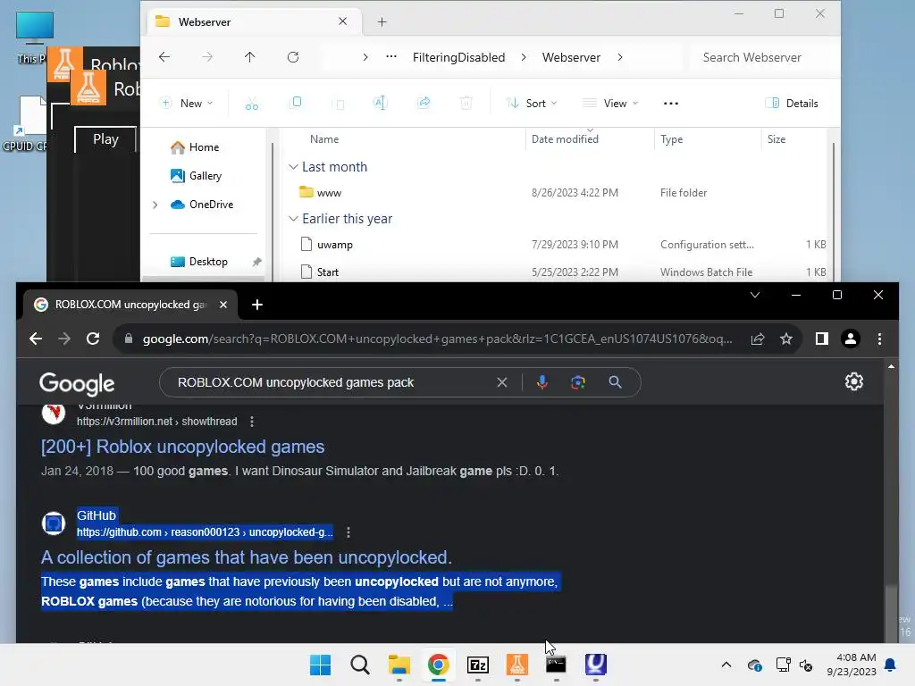Go forward in File Explorer
The height and width of the screenshot is (686, 915).
(x=207, y=57)
